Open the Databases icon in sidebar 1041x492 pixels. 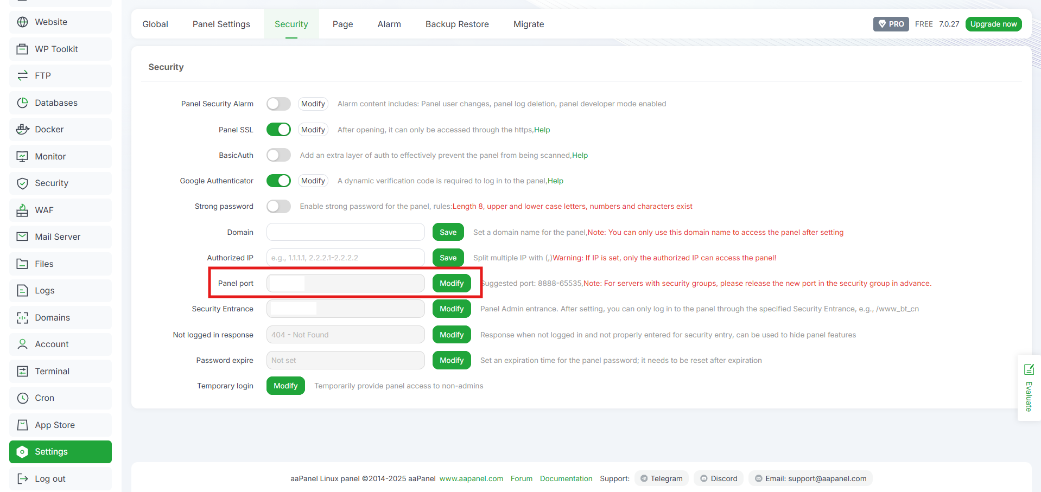pos(22,103)
